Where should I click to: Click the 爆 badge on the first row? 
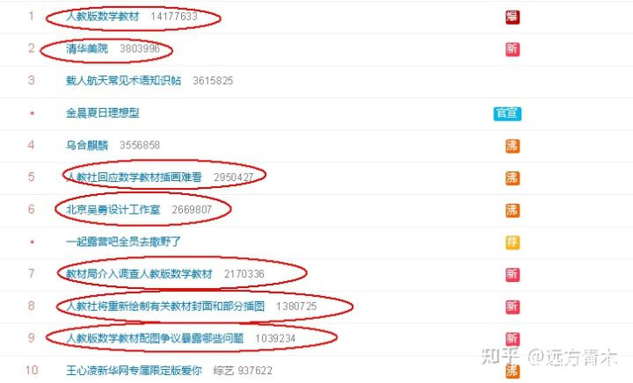[x=513, y=17]
